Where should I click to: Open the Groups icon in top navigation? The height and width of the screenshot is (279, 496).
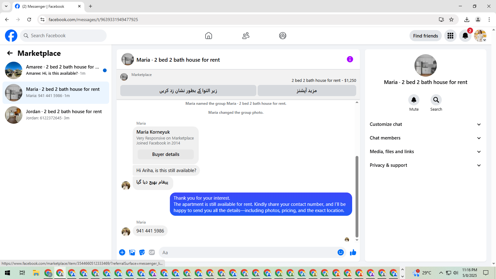click(283, 36)
